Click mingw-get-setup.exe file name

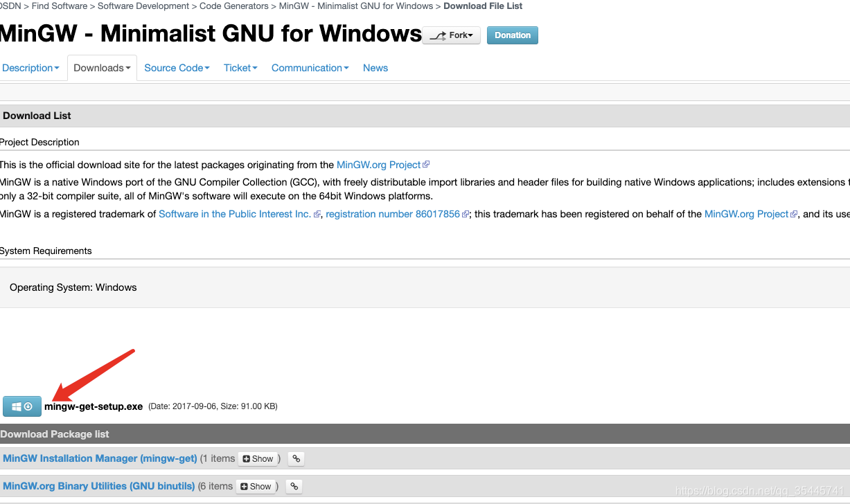point(94,406)
